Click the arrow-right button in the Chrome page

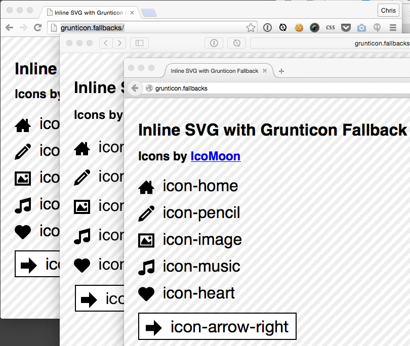[x=37, y=264]
